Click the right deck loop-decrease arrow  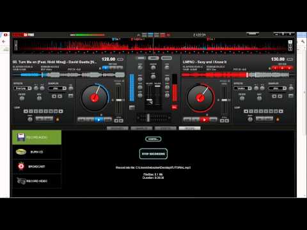[x=246, y=111]
